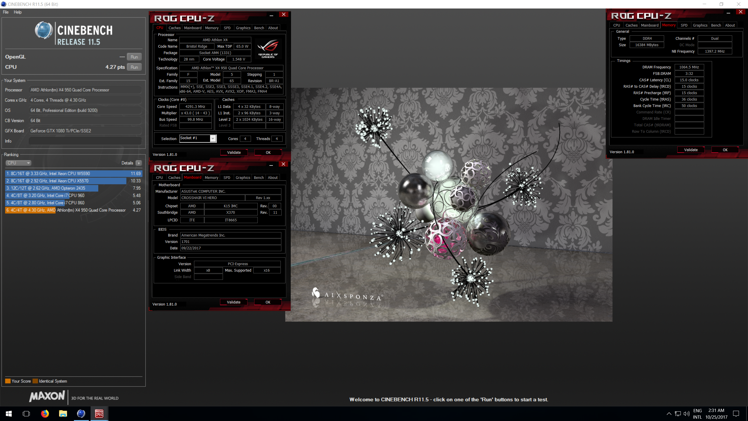748x421 pixels.
Task: Open Task View on taskbar
Action: 26,414
